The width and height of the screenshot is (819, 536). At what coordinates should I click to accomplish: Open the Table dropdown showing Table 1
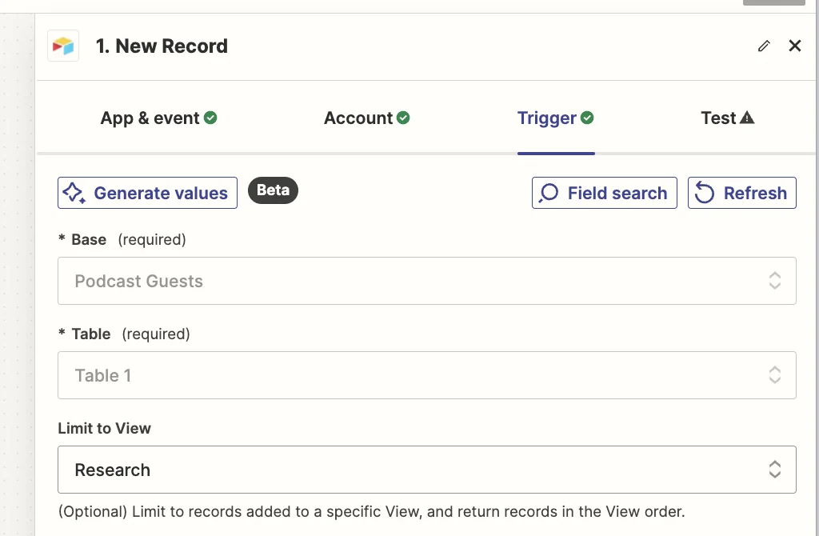[x=427, y=375]
